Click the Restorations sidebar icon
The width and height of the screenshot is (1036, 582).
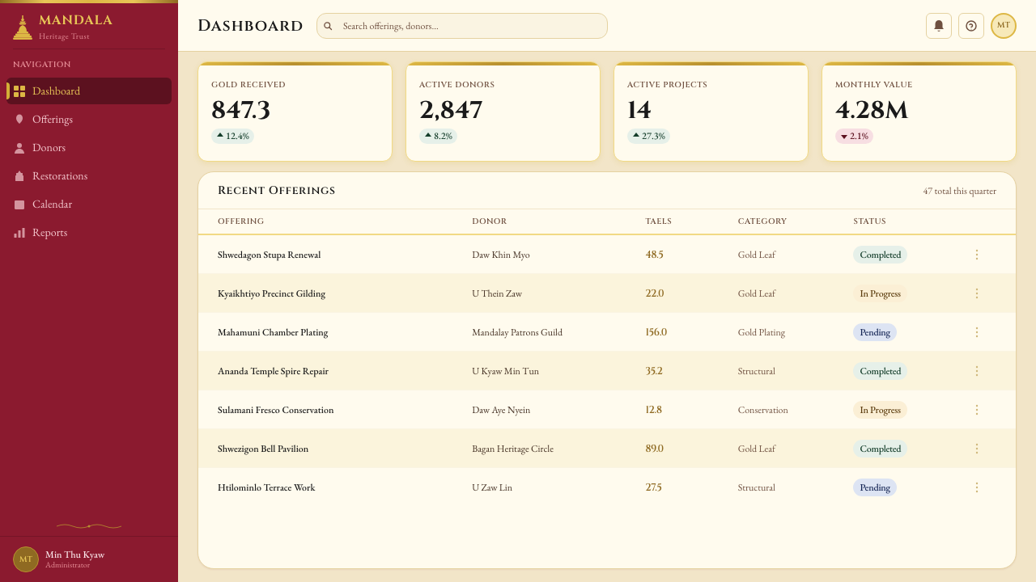[19, 176]
